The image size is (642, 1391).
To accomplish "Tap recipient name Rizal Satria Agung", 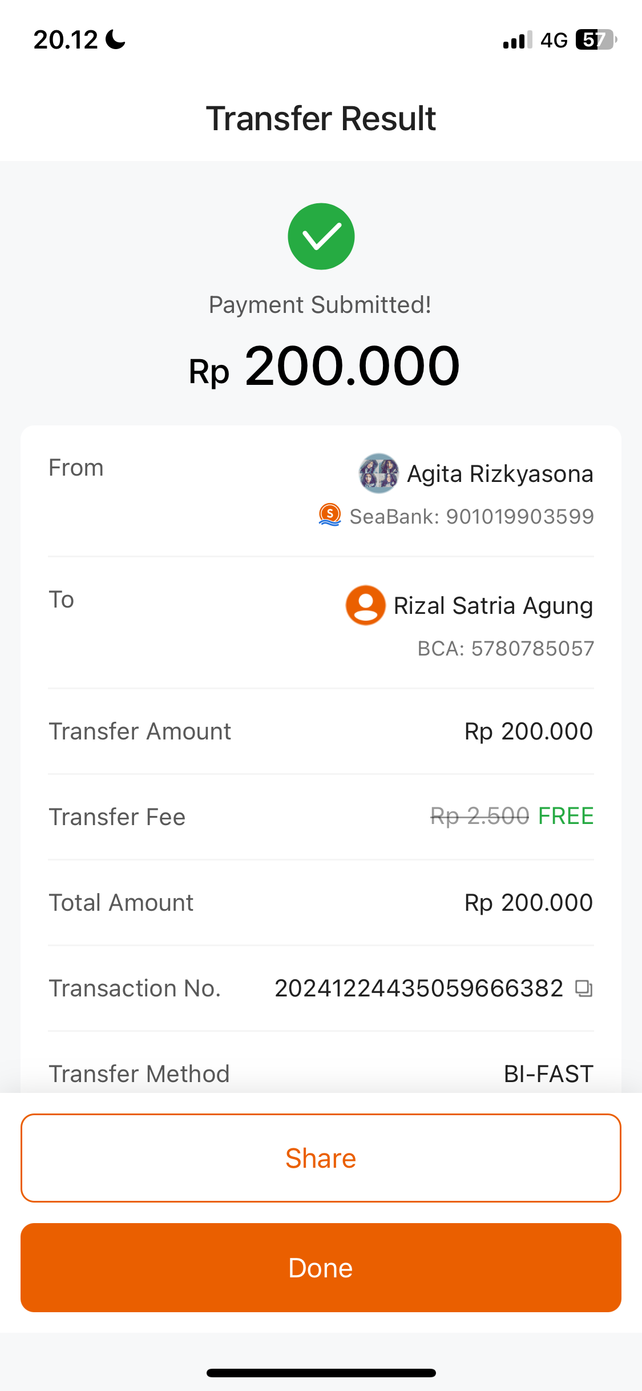I will click(x=493, y=605).
